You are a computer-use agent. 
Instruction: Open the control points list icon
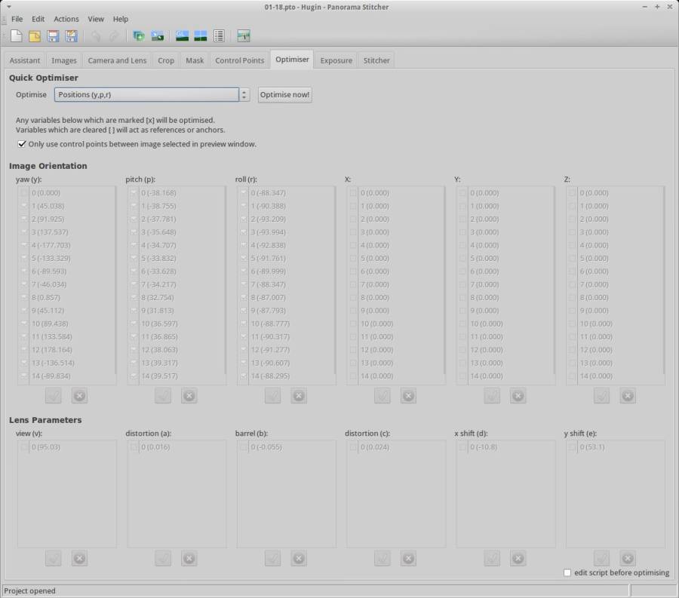click(x=219, y=35)
